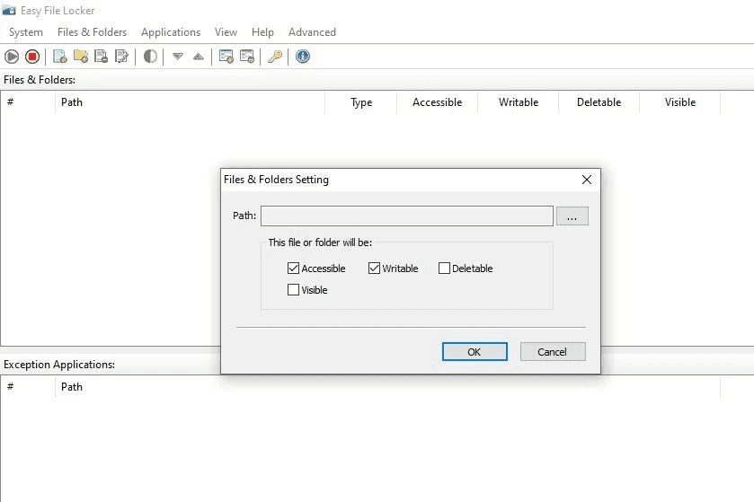
Task: Click the Cancel button
Action: pos(553,352)
